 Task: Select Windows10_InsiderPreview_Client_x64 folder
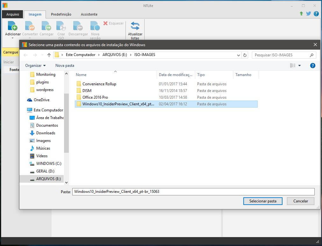(166, 104)
